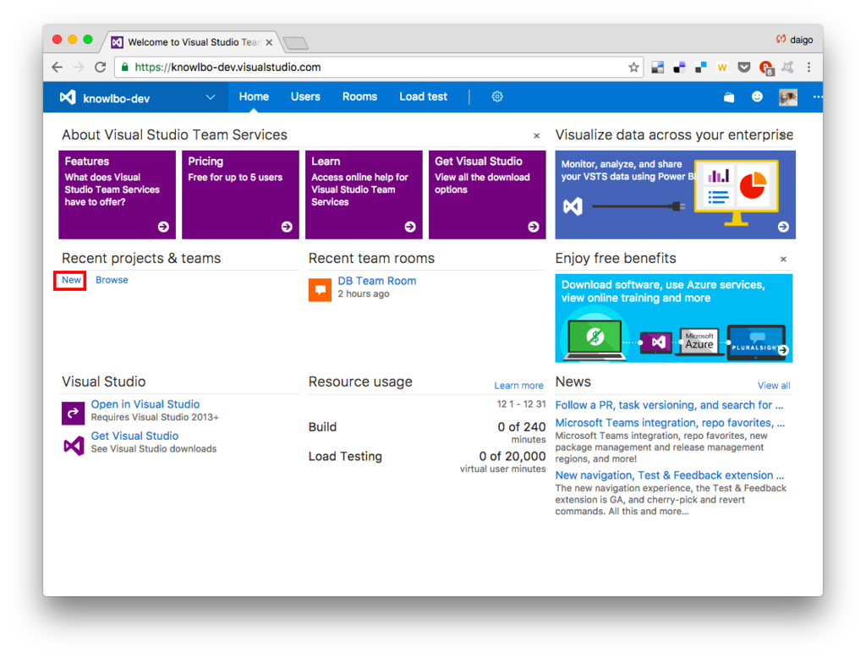
Task: Open the Marketplace shopping bag icon
Action: pos(729,97)
